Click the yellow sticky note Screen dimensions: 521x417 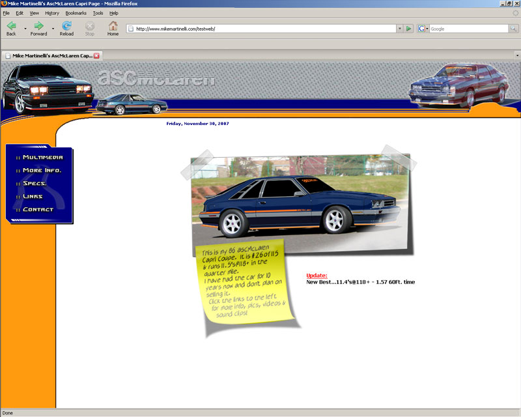(244, 282)
